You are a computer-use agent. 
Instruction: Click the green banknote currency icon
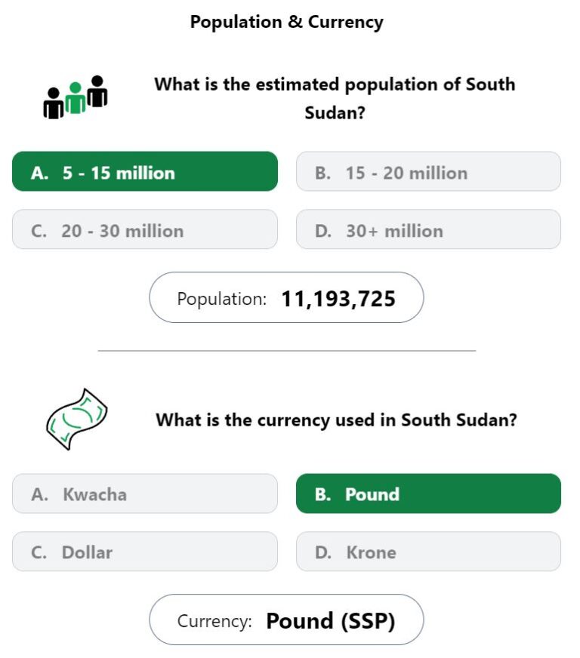click(x=77, y=419)
